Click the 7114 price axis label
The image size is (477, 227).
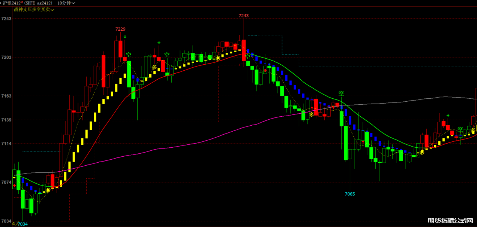pos(6,144)
